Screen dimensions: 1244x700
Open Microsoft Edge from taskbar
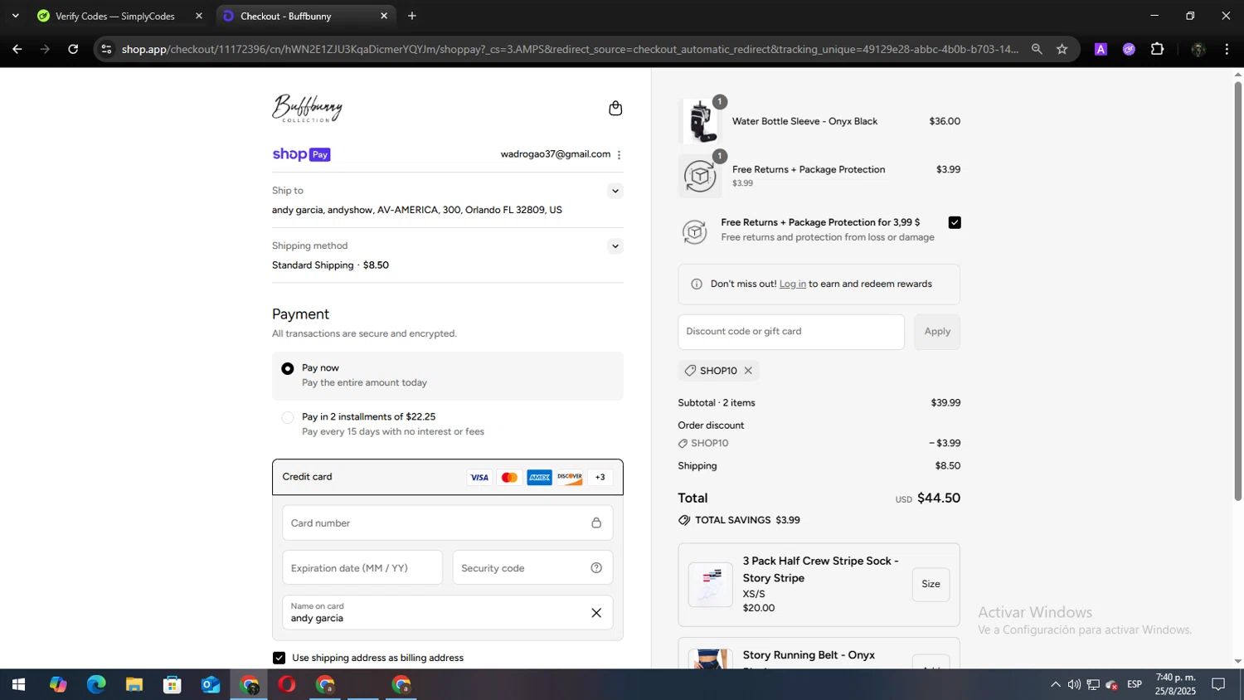pyautogui.click(x=96, y=685)
